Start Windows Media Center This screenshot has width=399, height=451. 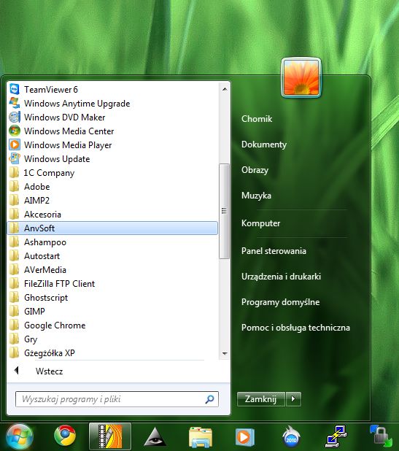(112, 131)
